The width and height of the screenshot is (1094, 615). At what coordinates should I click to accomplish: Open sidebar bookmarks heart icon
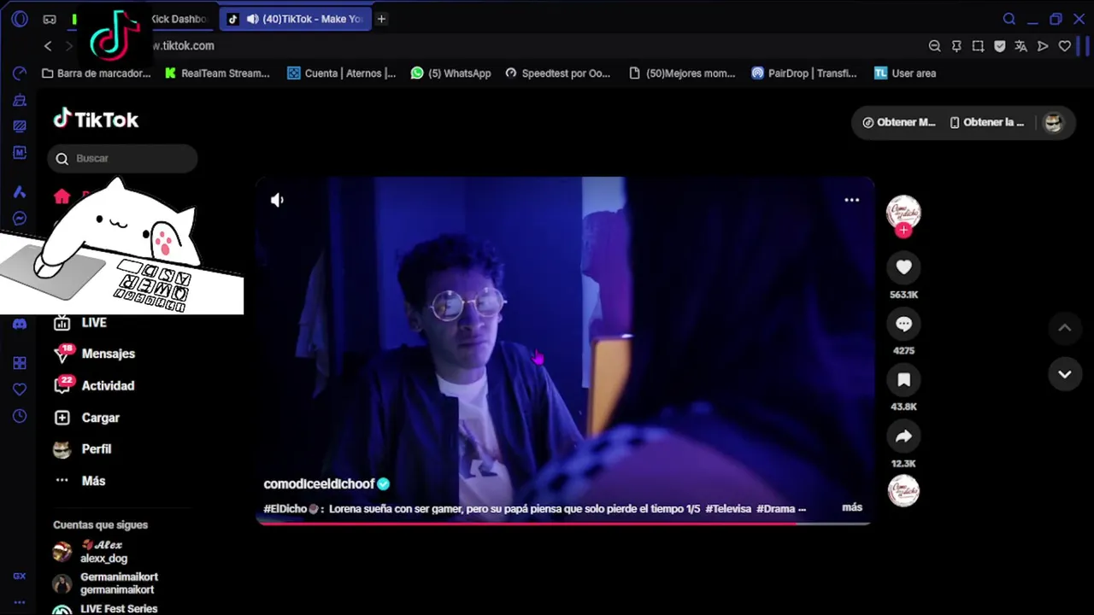[x=20, y=389]
